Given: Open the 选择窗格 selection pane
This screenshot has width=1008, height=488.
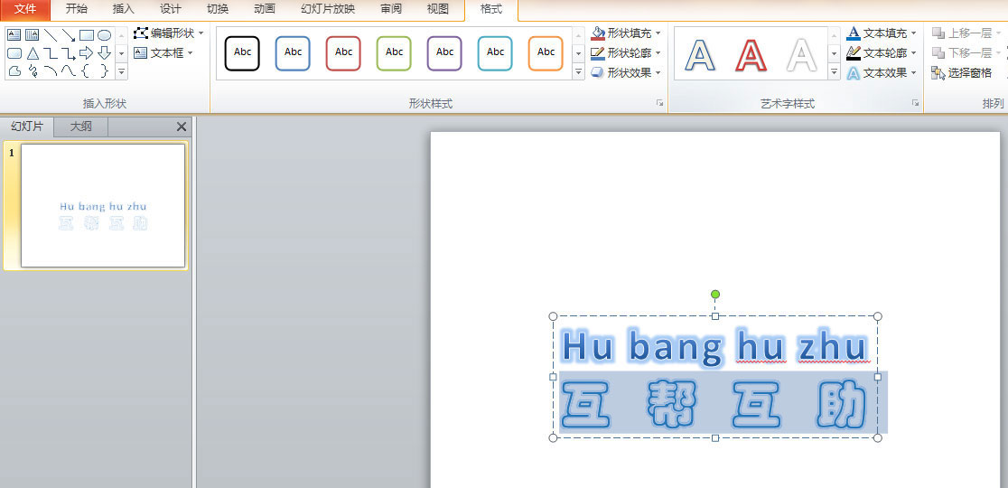Looking at the screenshot, I should click(x=963, y=73).
